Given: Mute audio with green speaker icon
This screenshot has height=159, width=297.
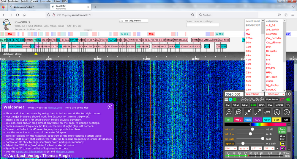Looking at the screenshot, I should [x=288, y=99].
